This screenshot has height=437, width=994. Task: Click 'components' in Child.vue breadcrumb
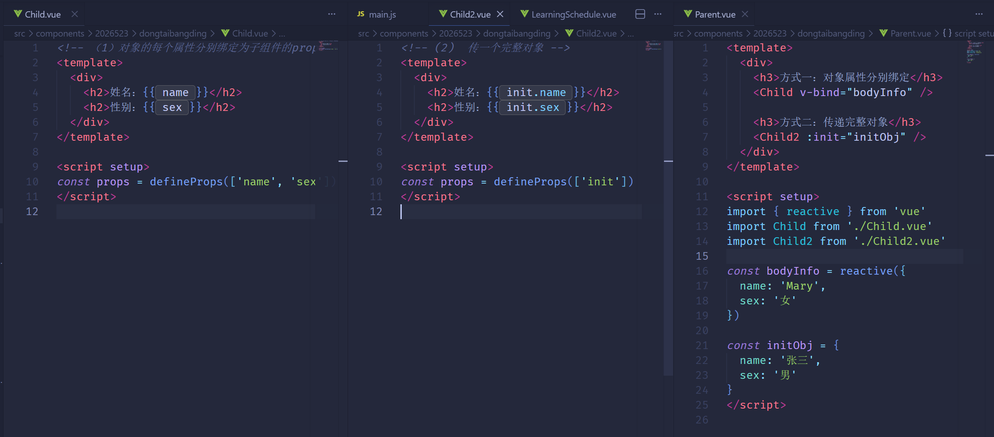tap(60, 33)
